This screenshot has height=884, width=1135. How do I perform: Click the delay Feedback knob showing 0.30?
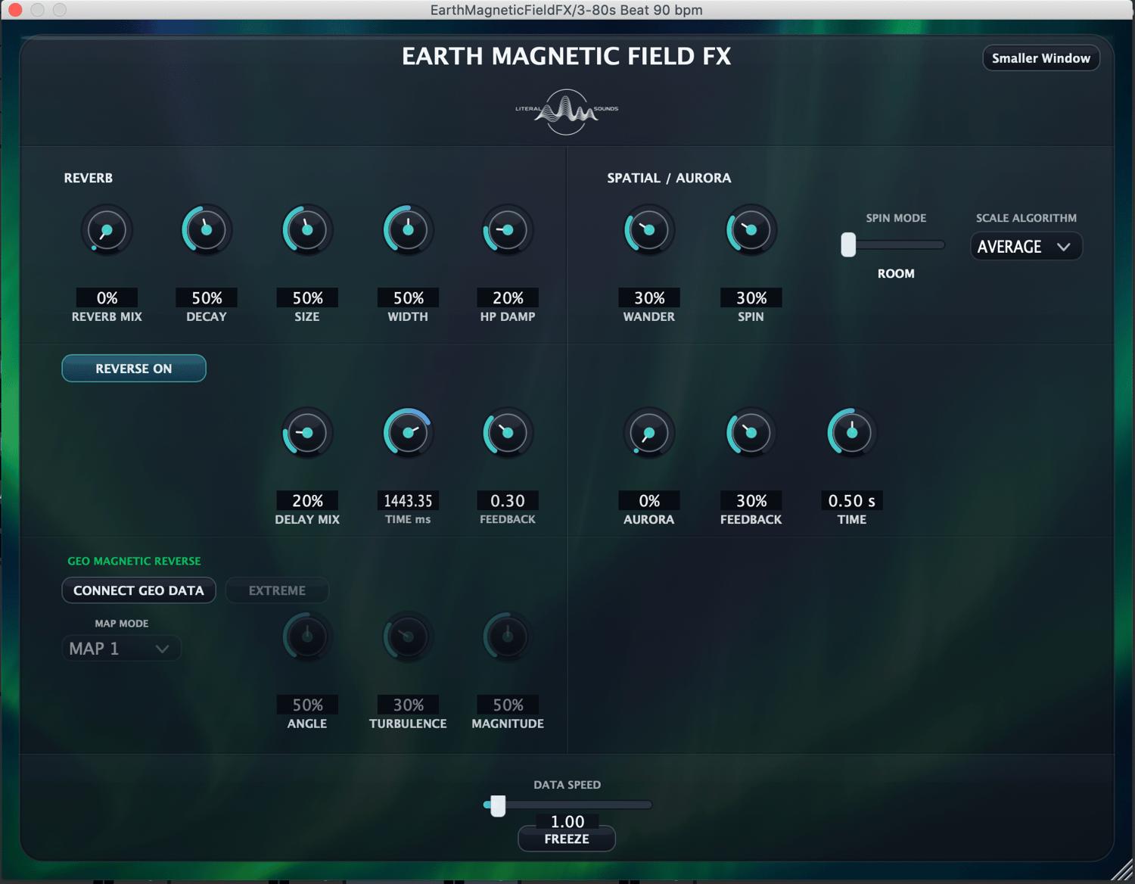[508, 433]
